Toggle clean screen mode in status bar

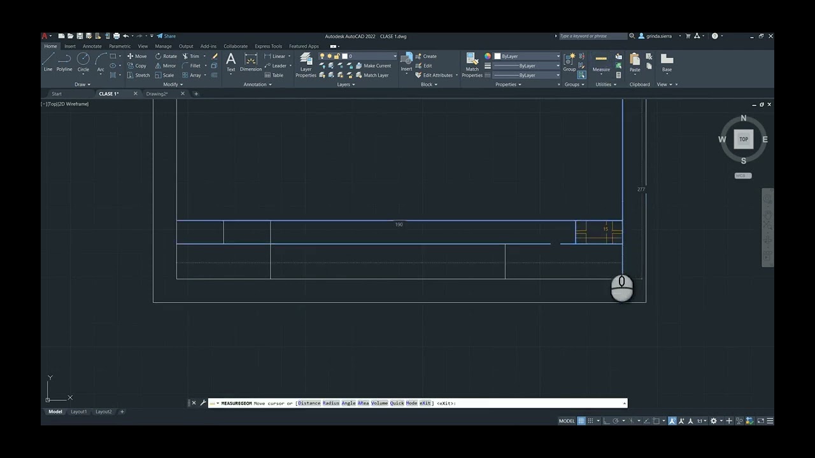[x=761, y=420]
